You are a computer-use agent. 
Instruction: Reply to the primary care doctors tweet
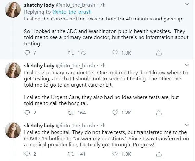pyautogui.click(x=28, y=113)
